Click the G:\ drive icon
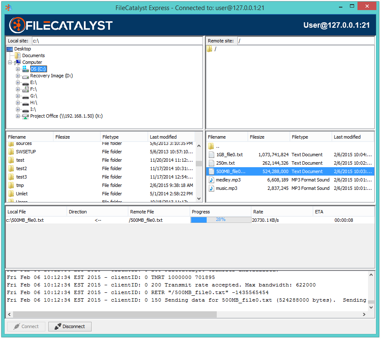Viewport: 381px width, 339px height. (26, 97)
